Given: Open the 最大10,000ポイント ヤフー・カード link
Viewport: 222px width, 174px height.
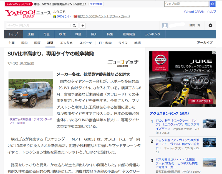Looking at the screenshot, I should [104, 16].
